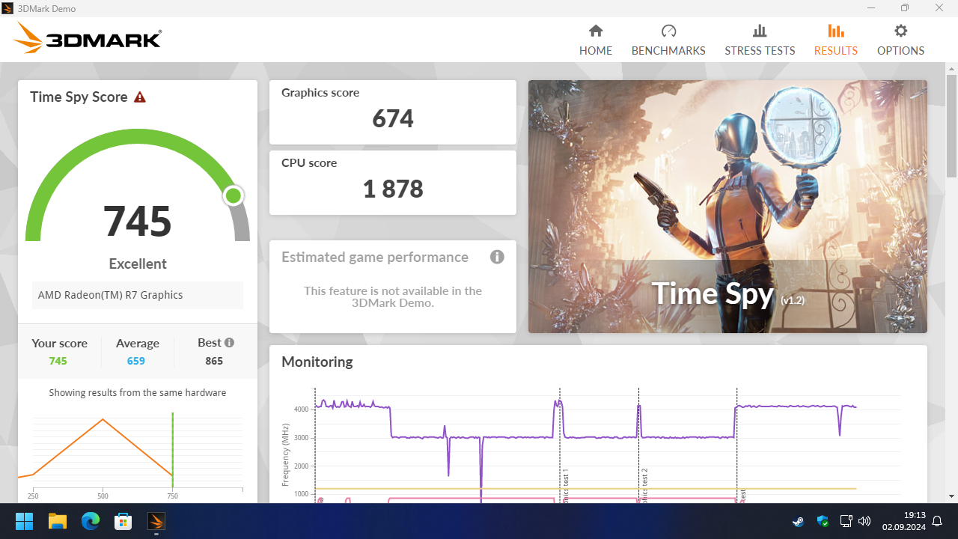
Task: Click the green score gauge marker
Action: [233, 195]
